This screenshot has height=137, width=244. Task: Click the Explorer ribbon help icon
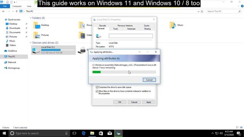pos(242,6)
